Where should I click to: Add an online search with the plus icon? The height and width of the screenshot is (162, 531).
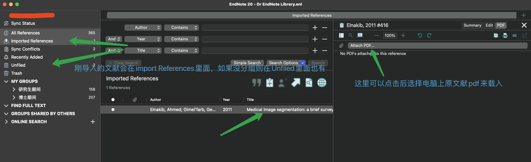(x=92, y=122)
